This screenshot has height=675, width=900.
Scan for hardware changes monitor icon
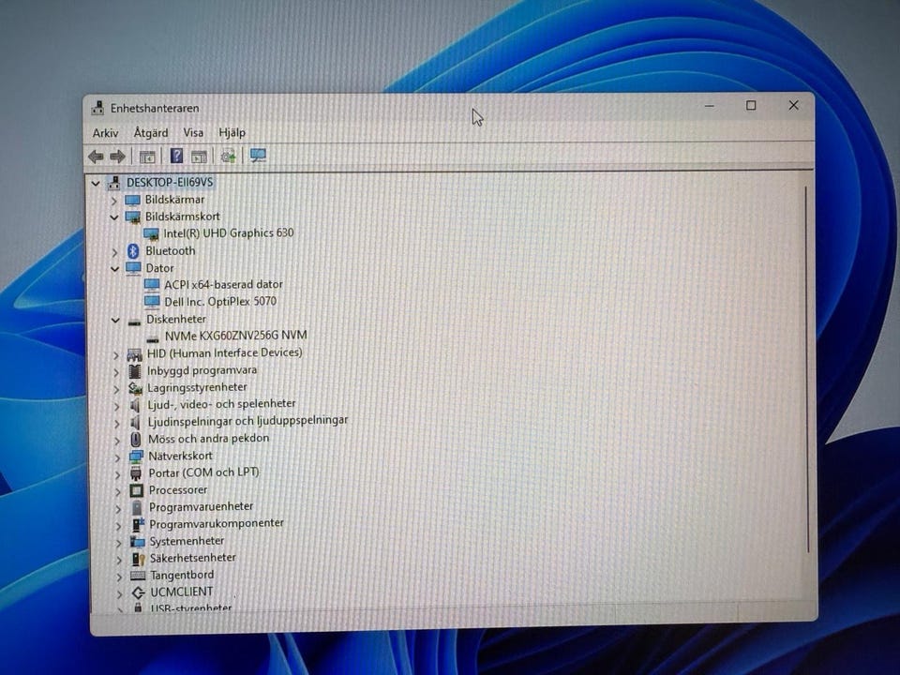tap(259, 156)
